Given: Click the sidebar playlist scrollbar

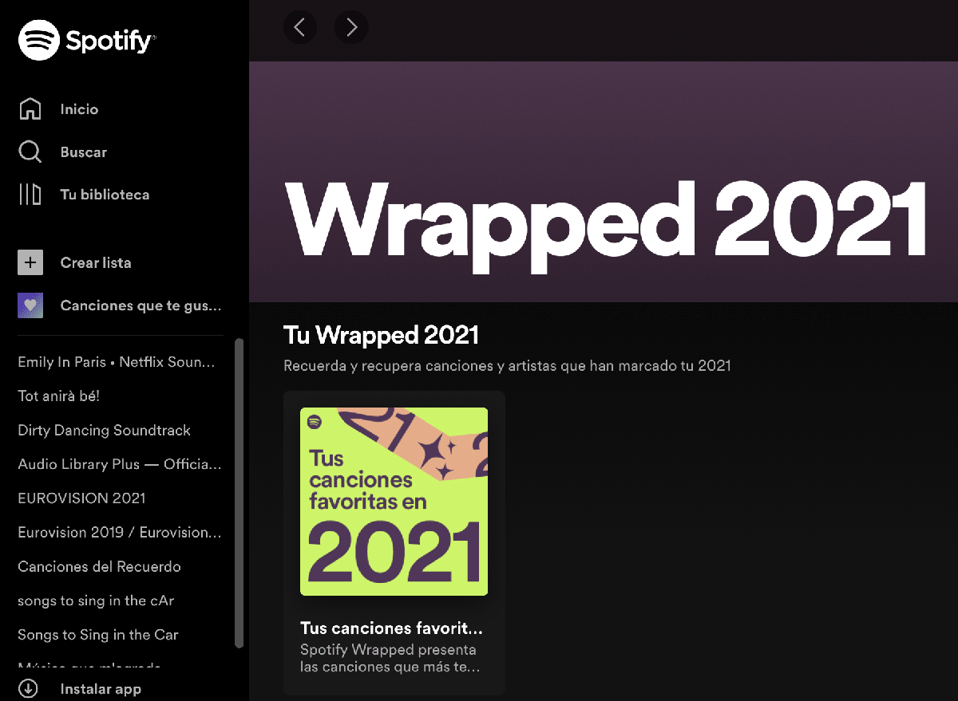Looking at the screenshot, I should [239, 493].
